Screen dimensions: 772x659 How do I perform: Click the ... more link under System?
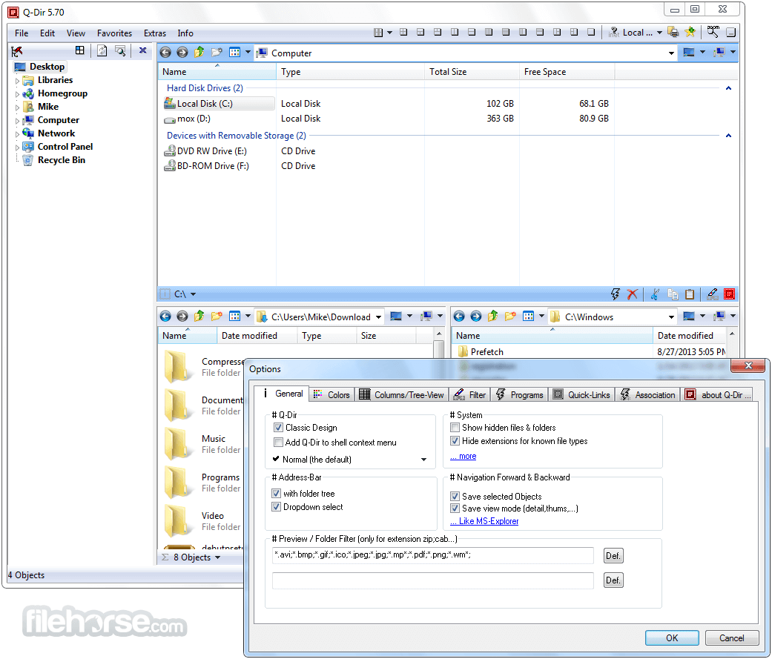[x=463, y=456]
